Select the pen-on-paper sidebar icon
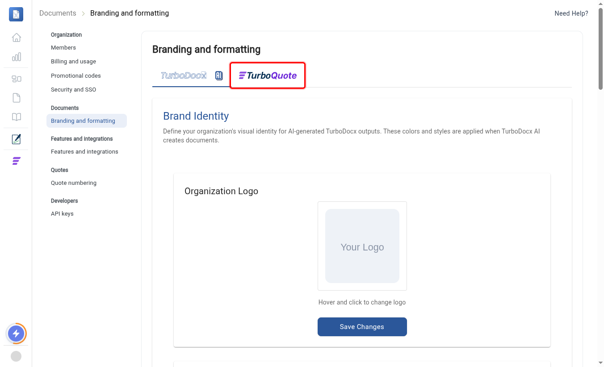 [x=17, y=139]
